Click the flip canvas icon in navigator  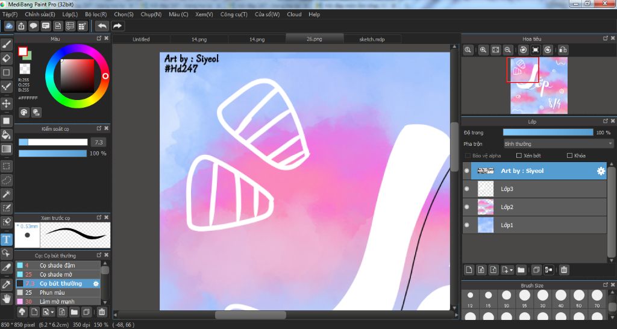563,50
